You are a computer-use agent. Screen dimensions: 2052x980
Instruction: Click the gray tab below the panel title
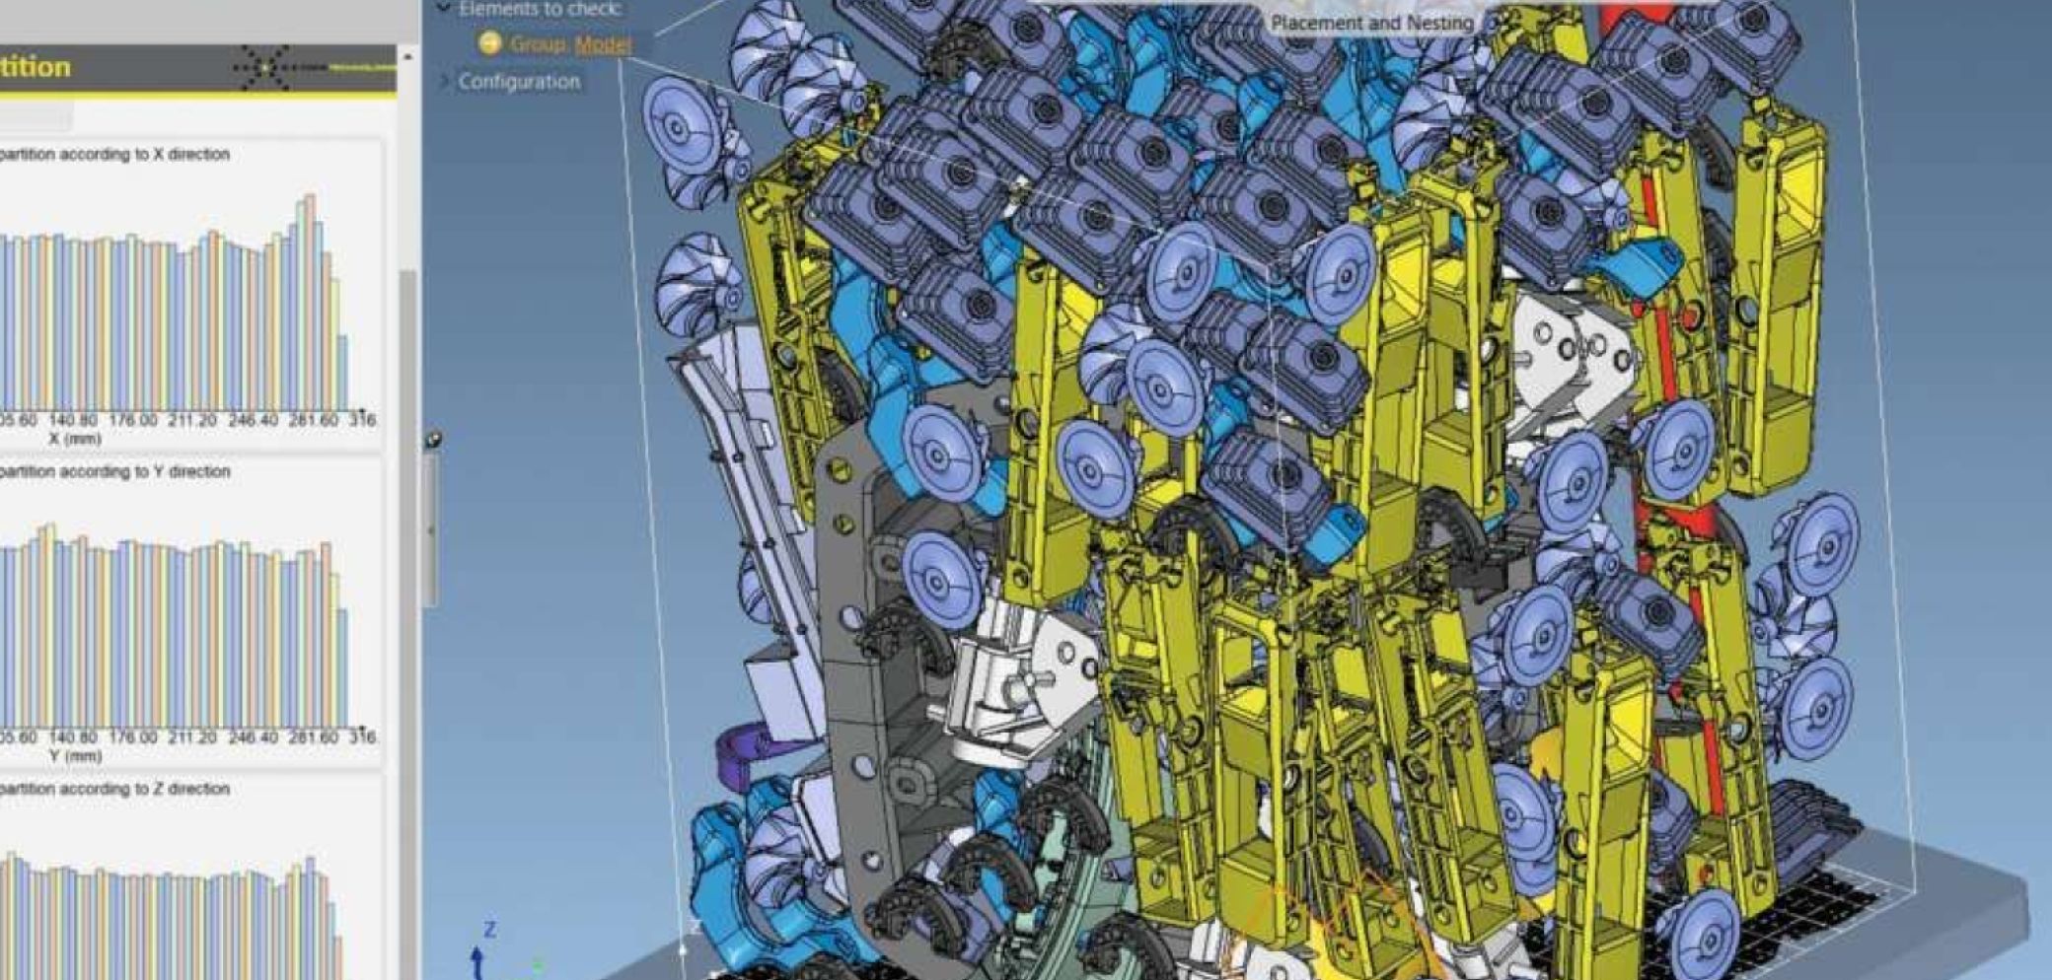(36, 115)
